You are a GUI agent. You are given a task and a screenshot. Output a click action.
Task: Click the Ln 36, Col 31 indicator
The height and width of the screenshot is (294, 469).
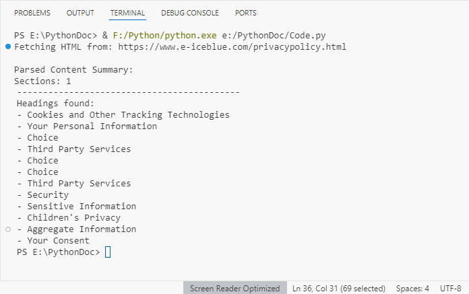pos(338,288)
